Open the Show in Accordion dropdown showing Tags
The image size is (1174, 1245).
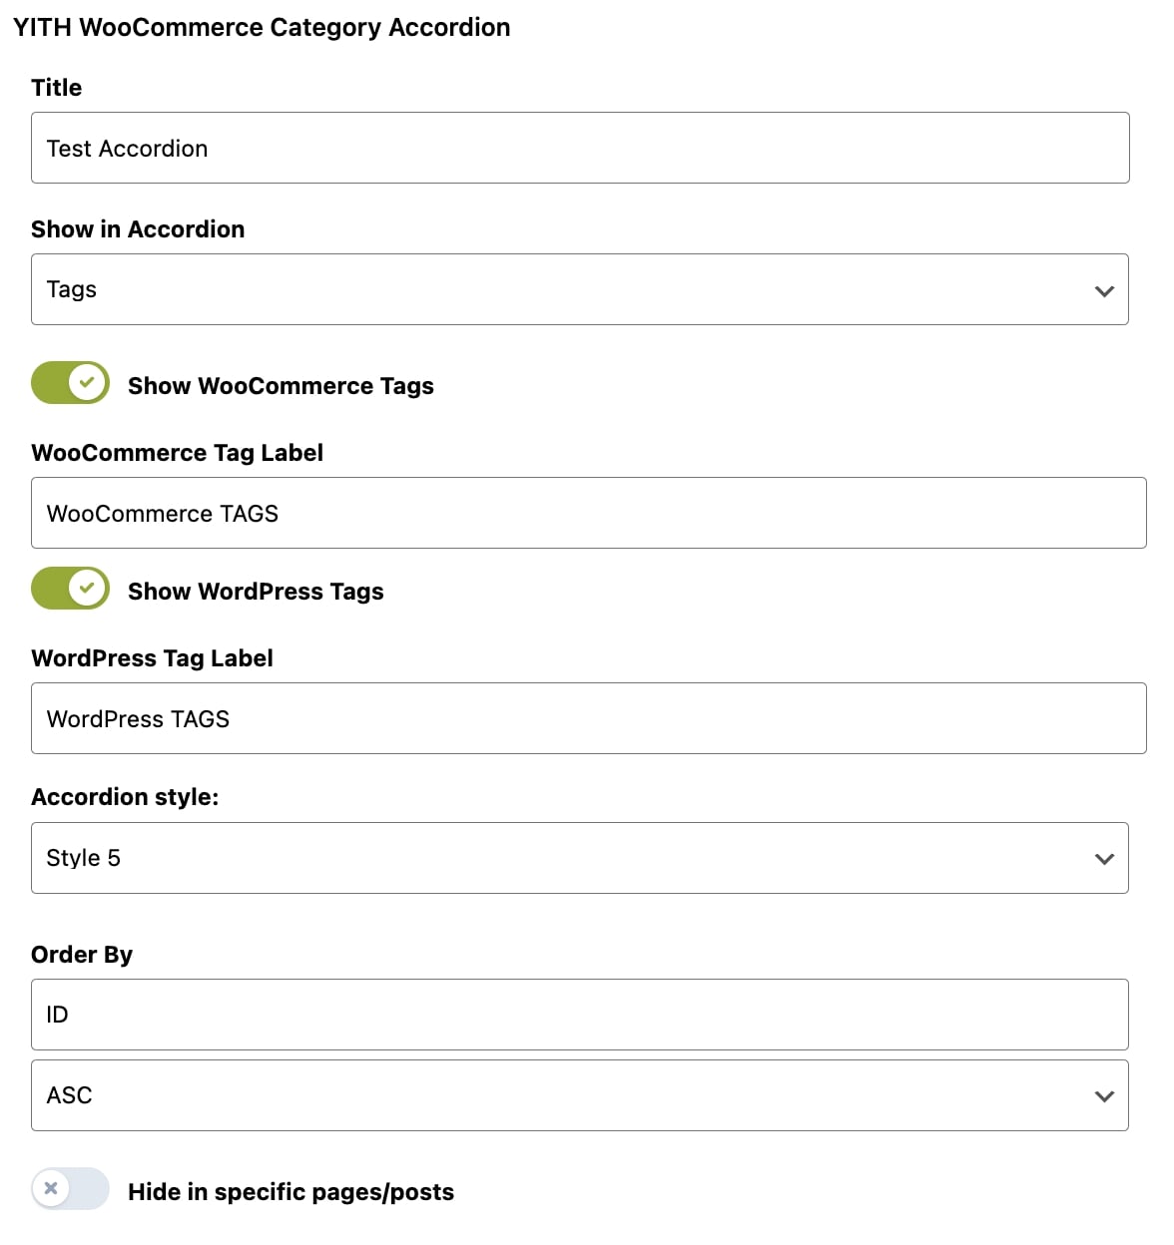(579, 289)
